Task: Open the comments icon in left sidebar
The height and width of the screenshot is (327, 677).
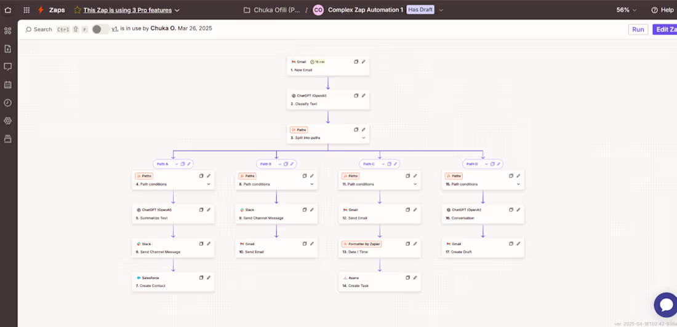Action: pyautogui.click(x=7, y=67)
